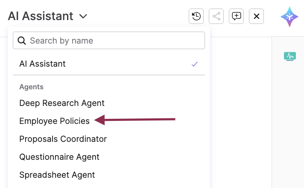Focus the Search by name field
Viewport: 304px width, 188px height.
click(x=113, y=41)
